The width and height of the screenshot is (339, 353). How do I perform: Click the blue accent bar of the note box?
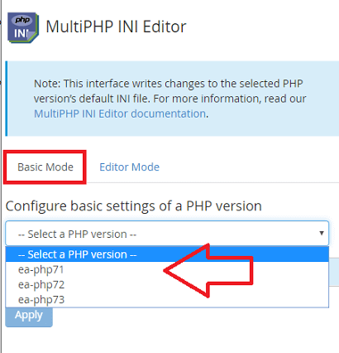tap(7, 99)
